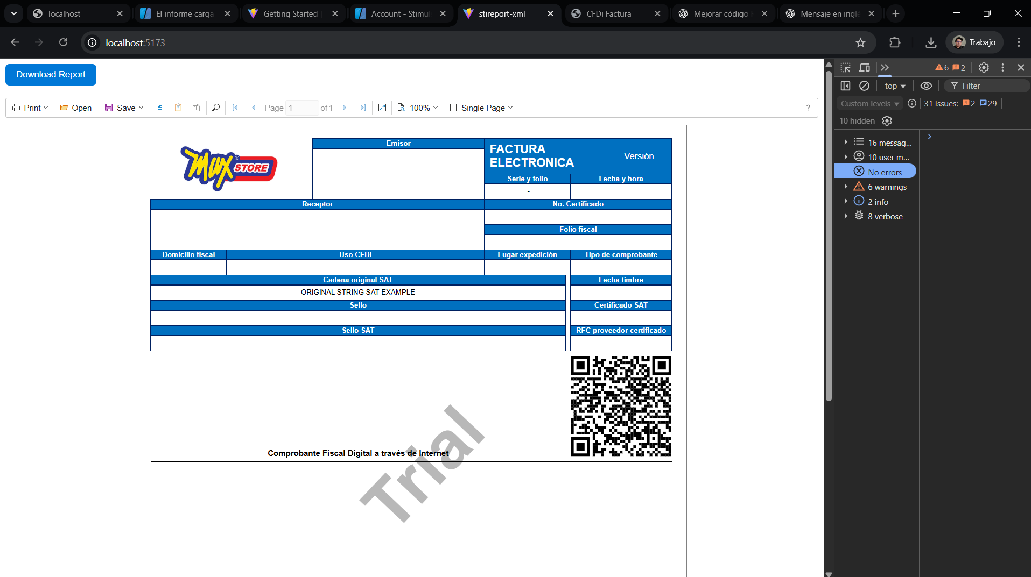Toggle device toolbar emulation icon

(865, 68)
